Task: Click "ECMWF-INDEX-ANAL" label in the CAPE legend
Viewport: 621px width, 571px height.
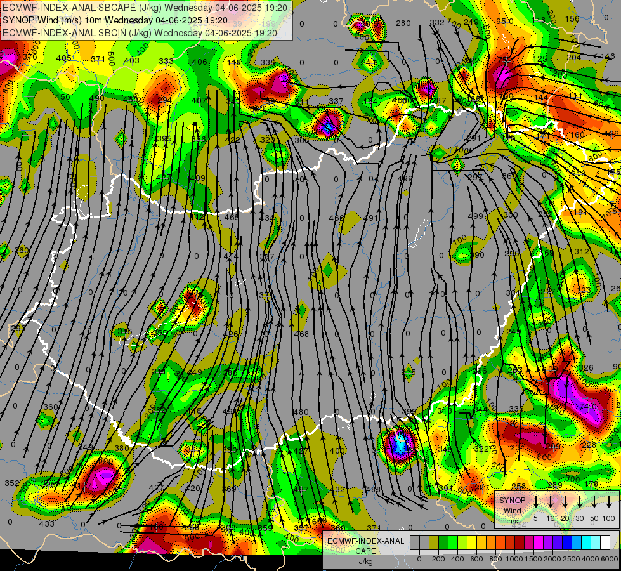Action: tap(365, 541)
